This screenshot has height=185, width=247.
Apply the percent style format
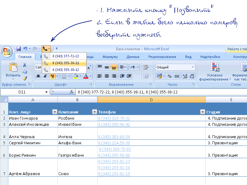coord(170,76)
